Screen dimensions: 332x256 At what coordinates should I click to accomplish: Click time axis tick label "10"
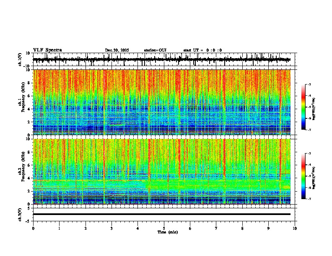click(295, 228)
